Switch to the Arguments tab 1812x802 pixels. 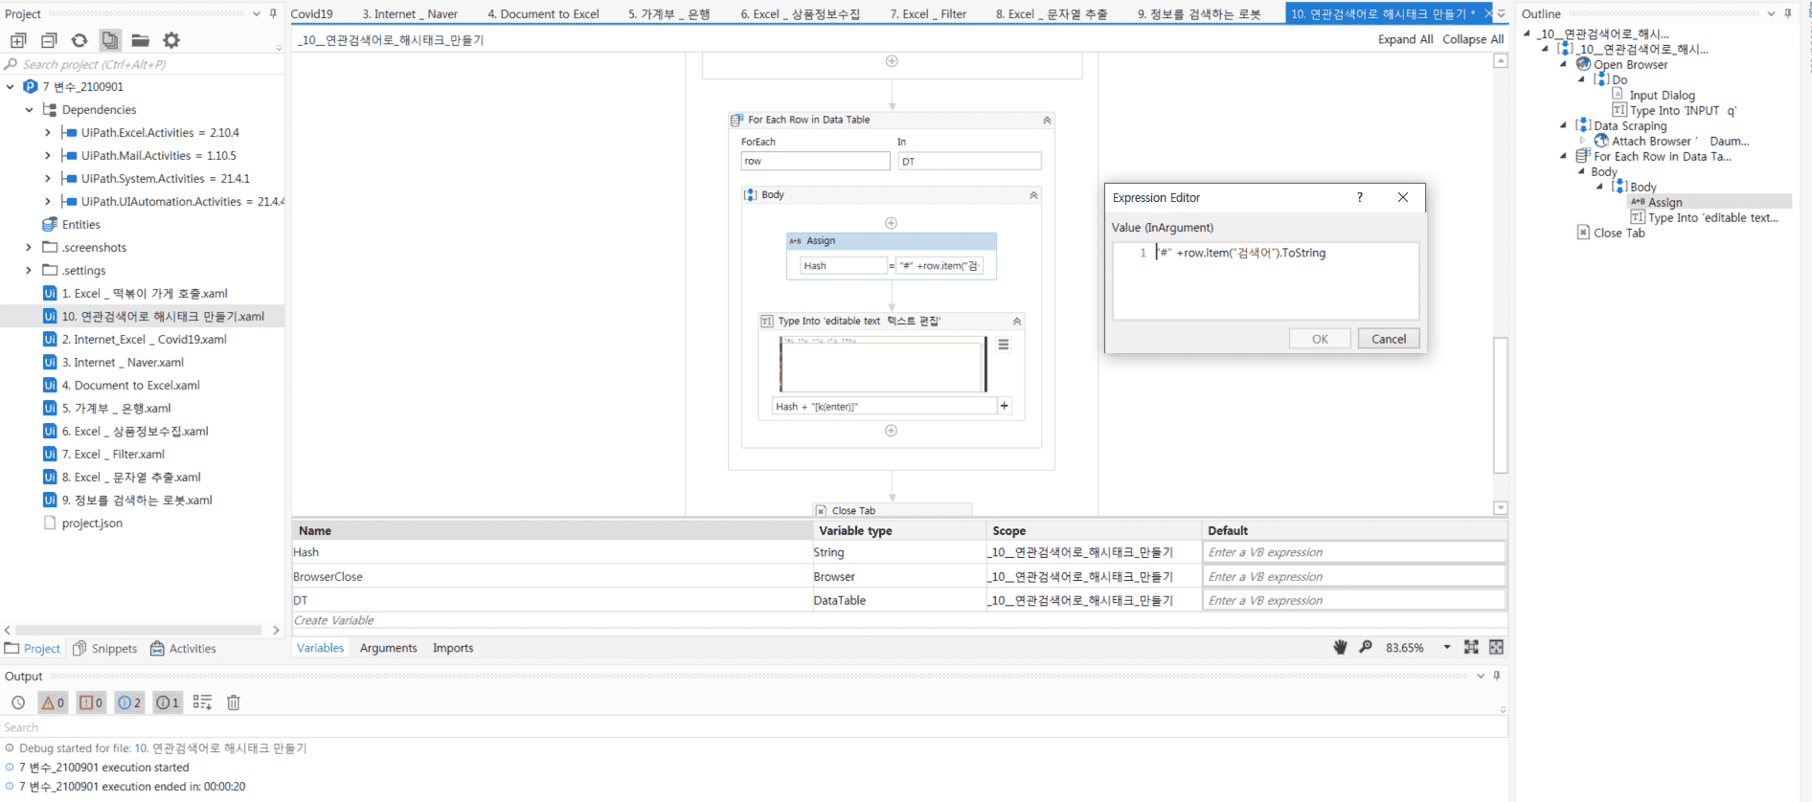pos(388,648)
